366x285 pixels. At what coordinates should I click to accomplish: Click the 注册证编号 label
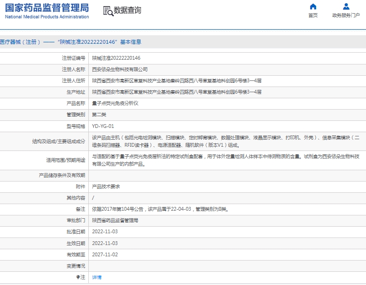coord(73,58)
